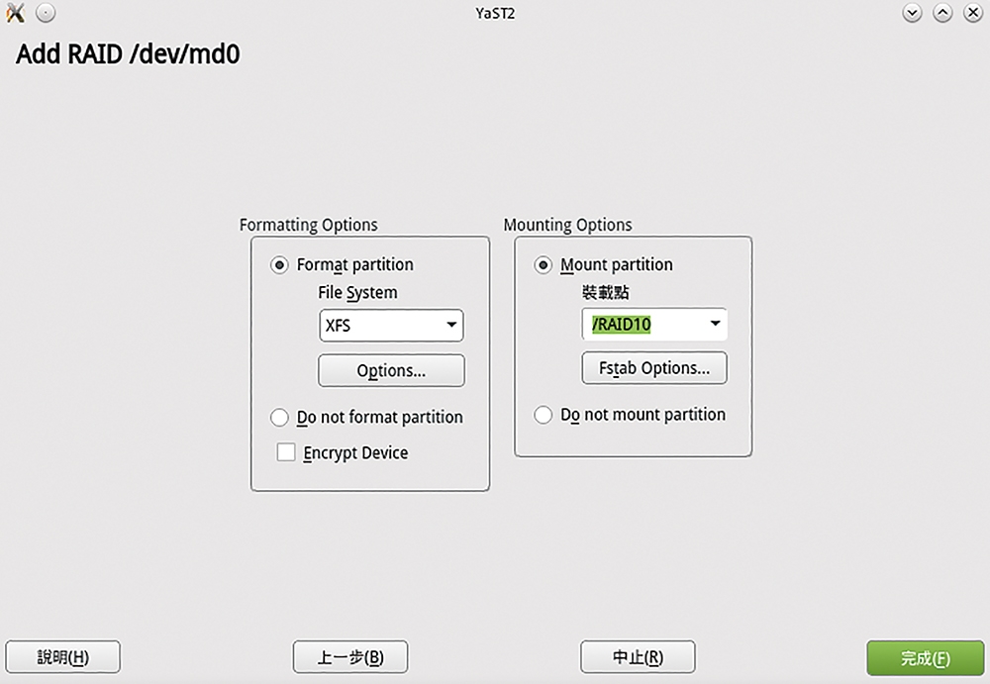Maximize the YaST2 window

[x=942, y=14]
